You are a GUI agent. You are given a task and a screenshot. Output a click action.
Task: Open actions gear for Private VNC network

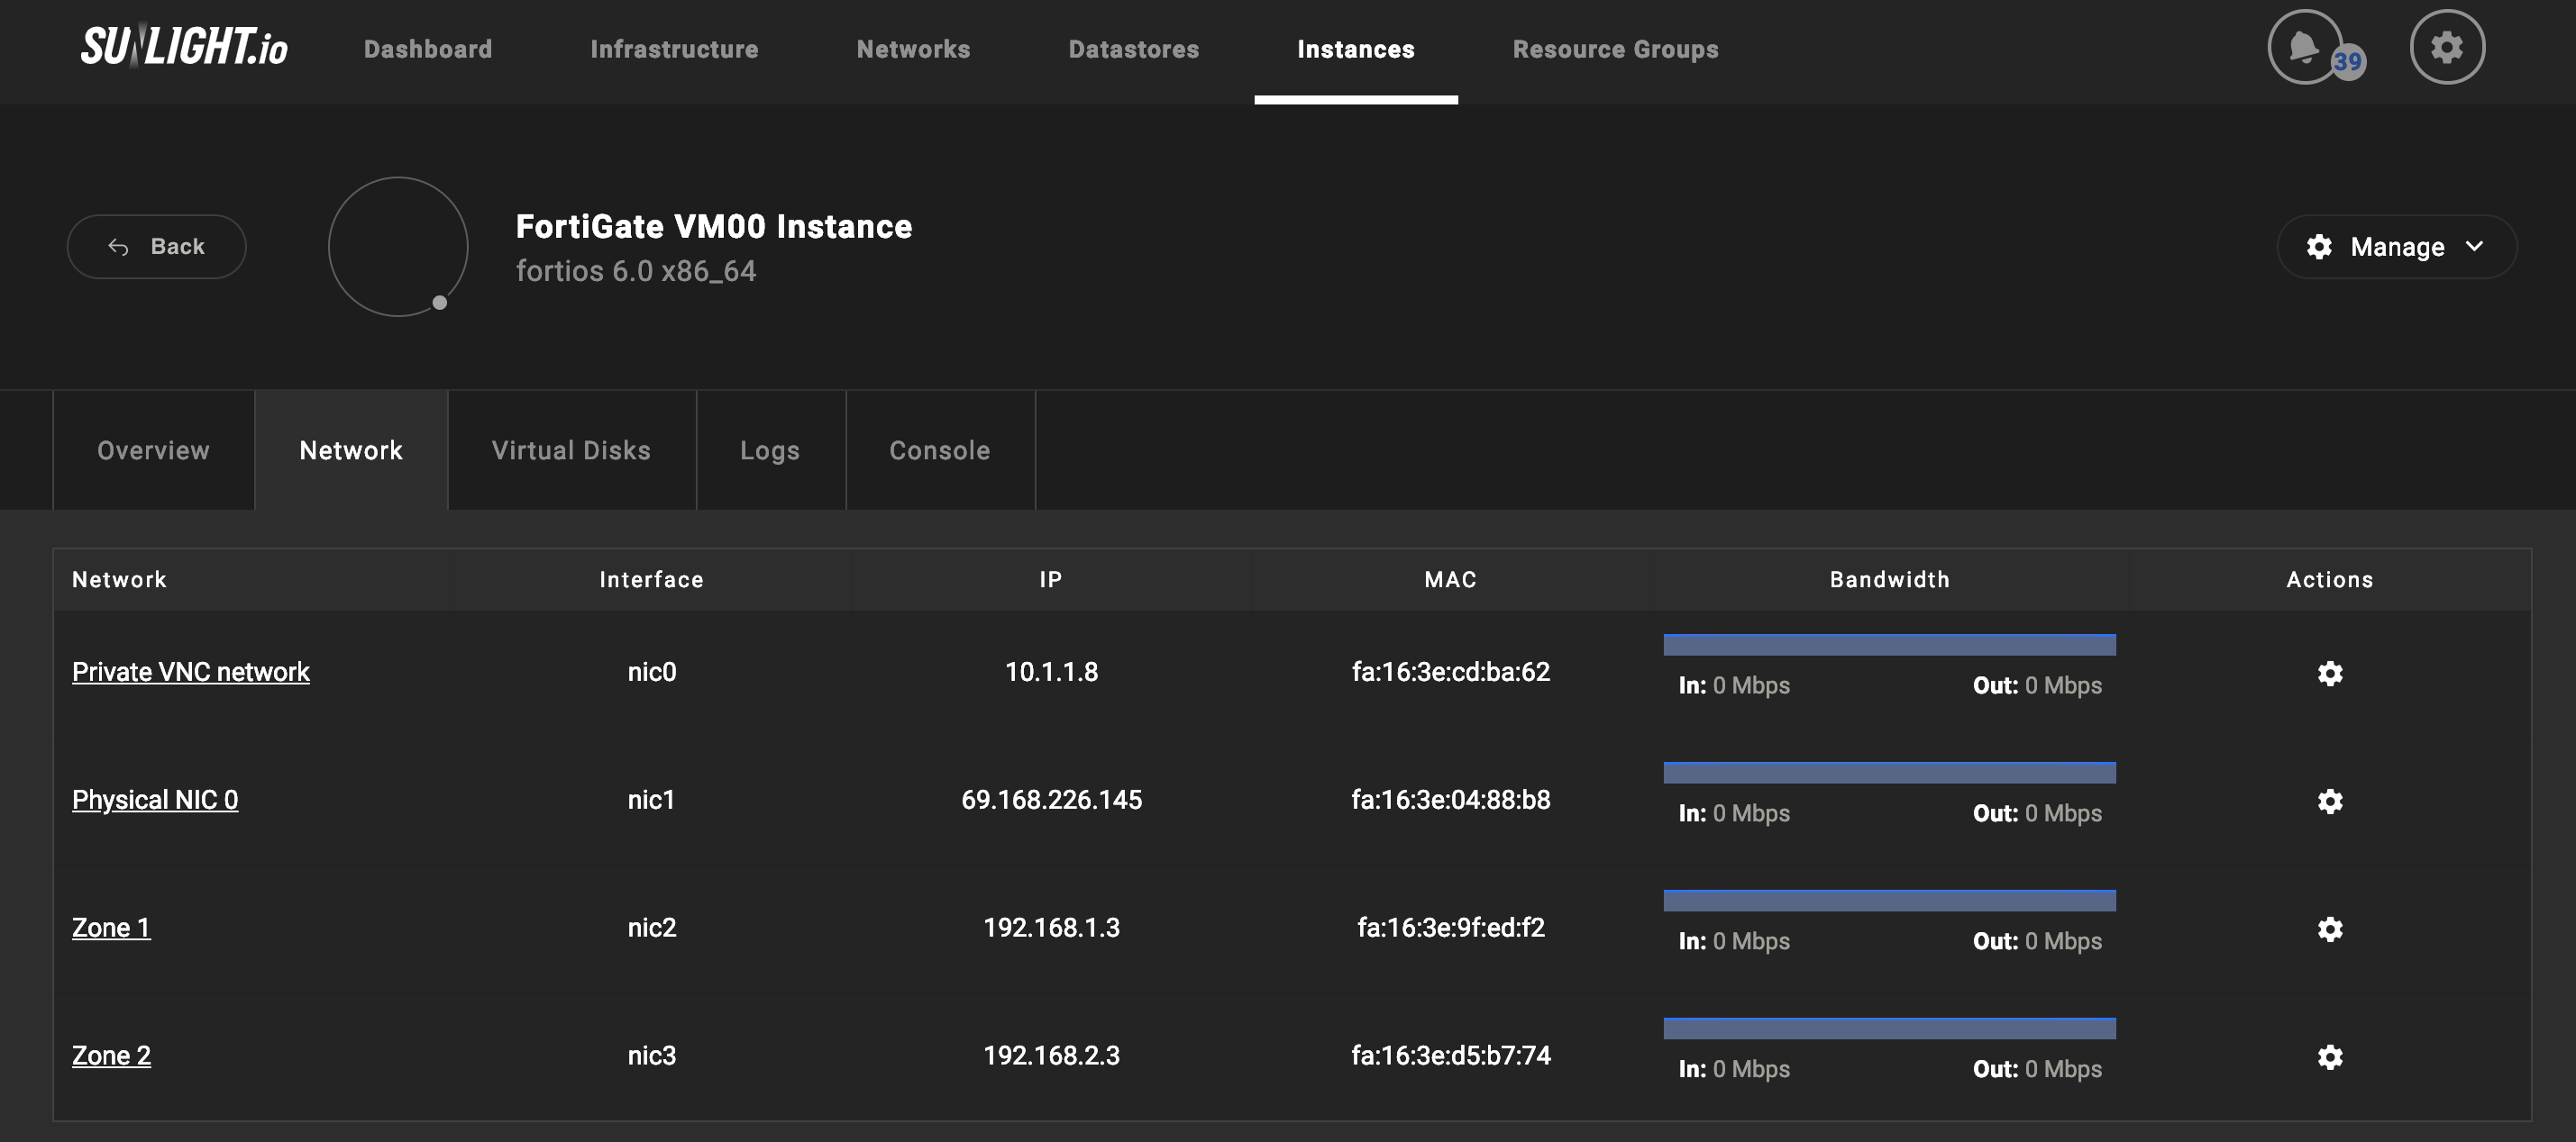(2330, 674)
